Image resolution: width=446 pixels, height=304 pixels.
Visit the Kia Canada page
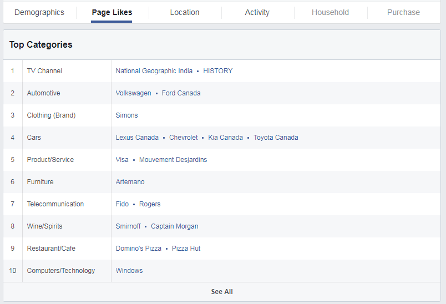(225, 138)
